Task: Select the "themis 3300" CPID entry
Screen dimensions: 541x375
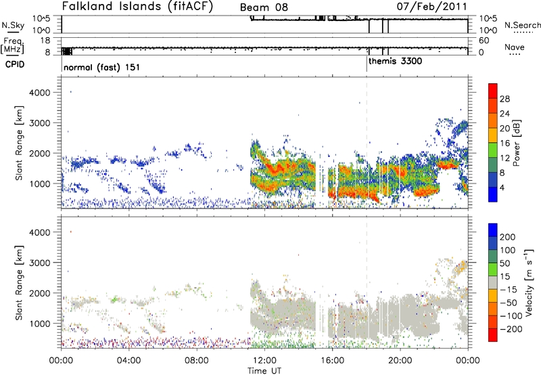Action: click(395, 62)
